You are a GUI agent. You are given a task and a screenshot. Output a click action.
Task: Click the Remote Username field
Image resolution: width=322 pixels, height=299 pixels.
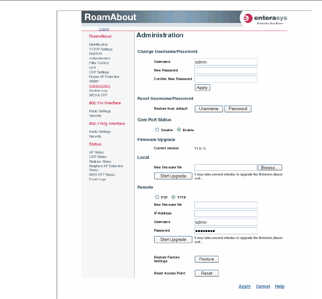(x=226, y=222)
